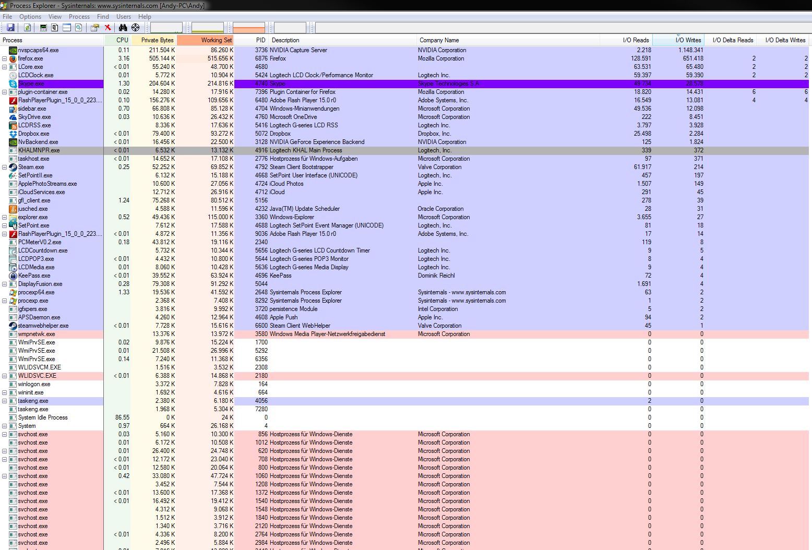This screenshot has height=550, width=812.
Task: Open the File menu
Action: tap(7, 17)
